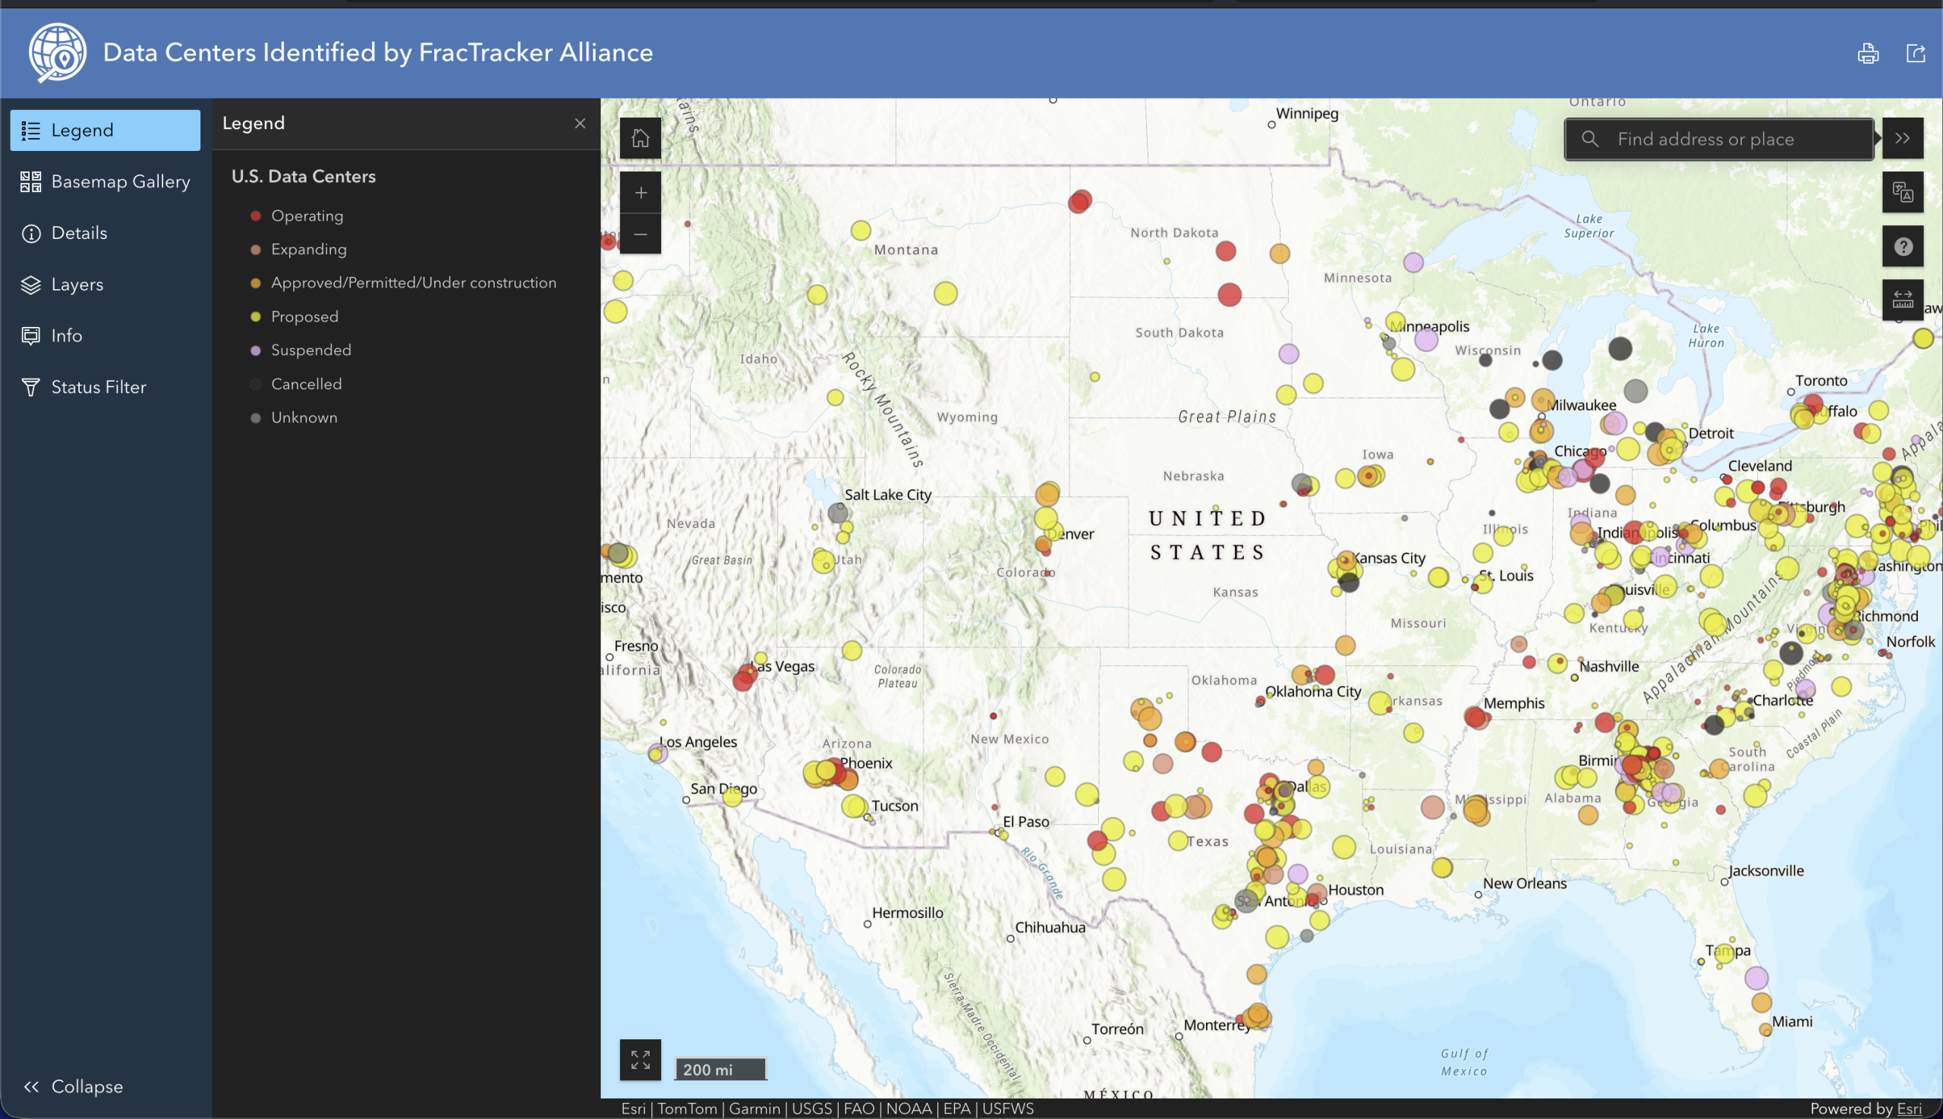Click the Esri link in footer
The width and height of the screenshot is (1943, 1119).
[x=1909, y=1108]
